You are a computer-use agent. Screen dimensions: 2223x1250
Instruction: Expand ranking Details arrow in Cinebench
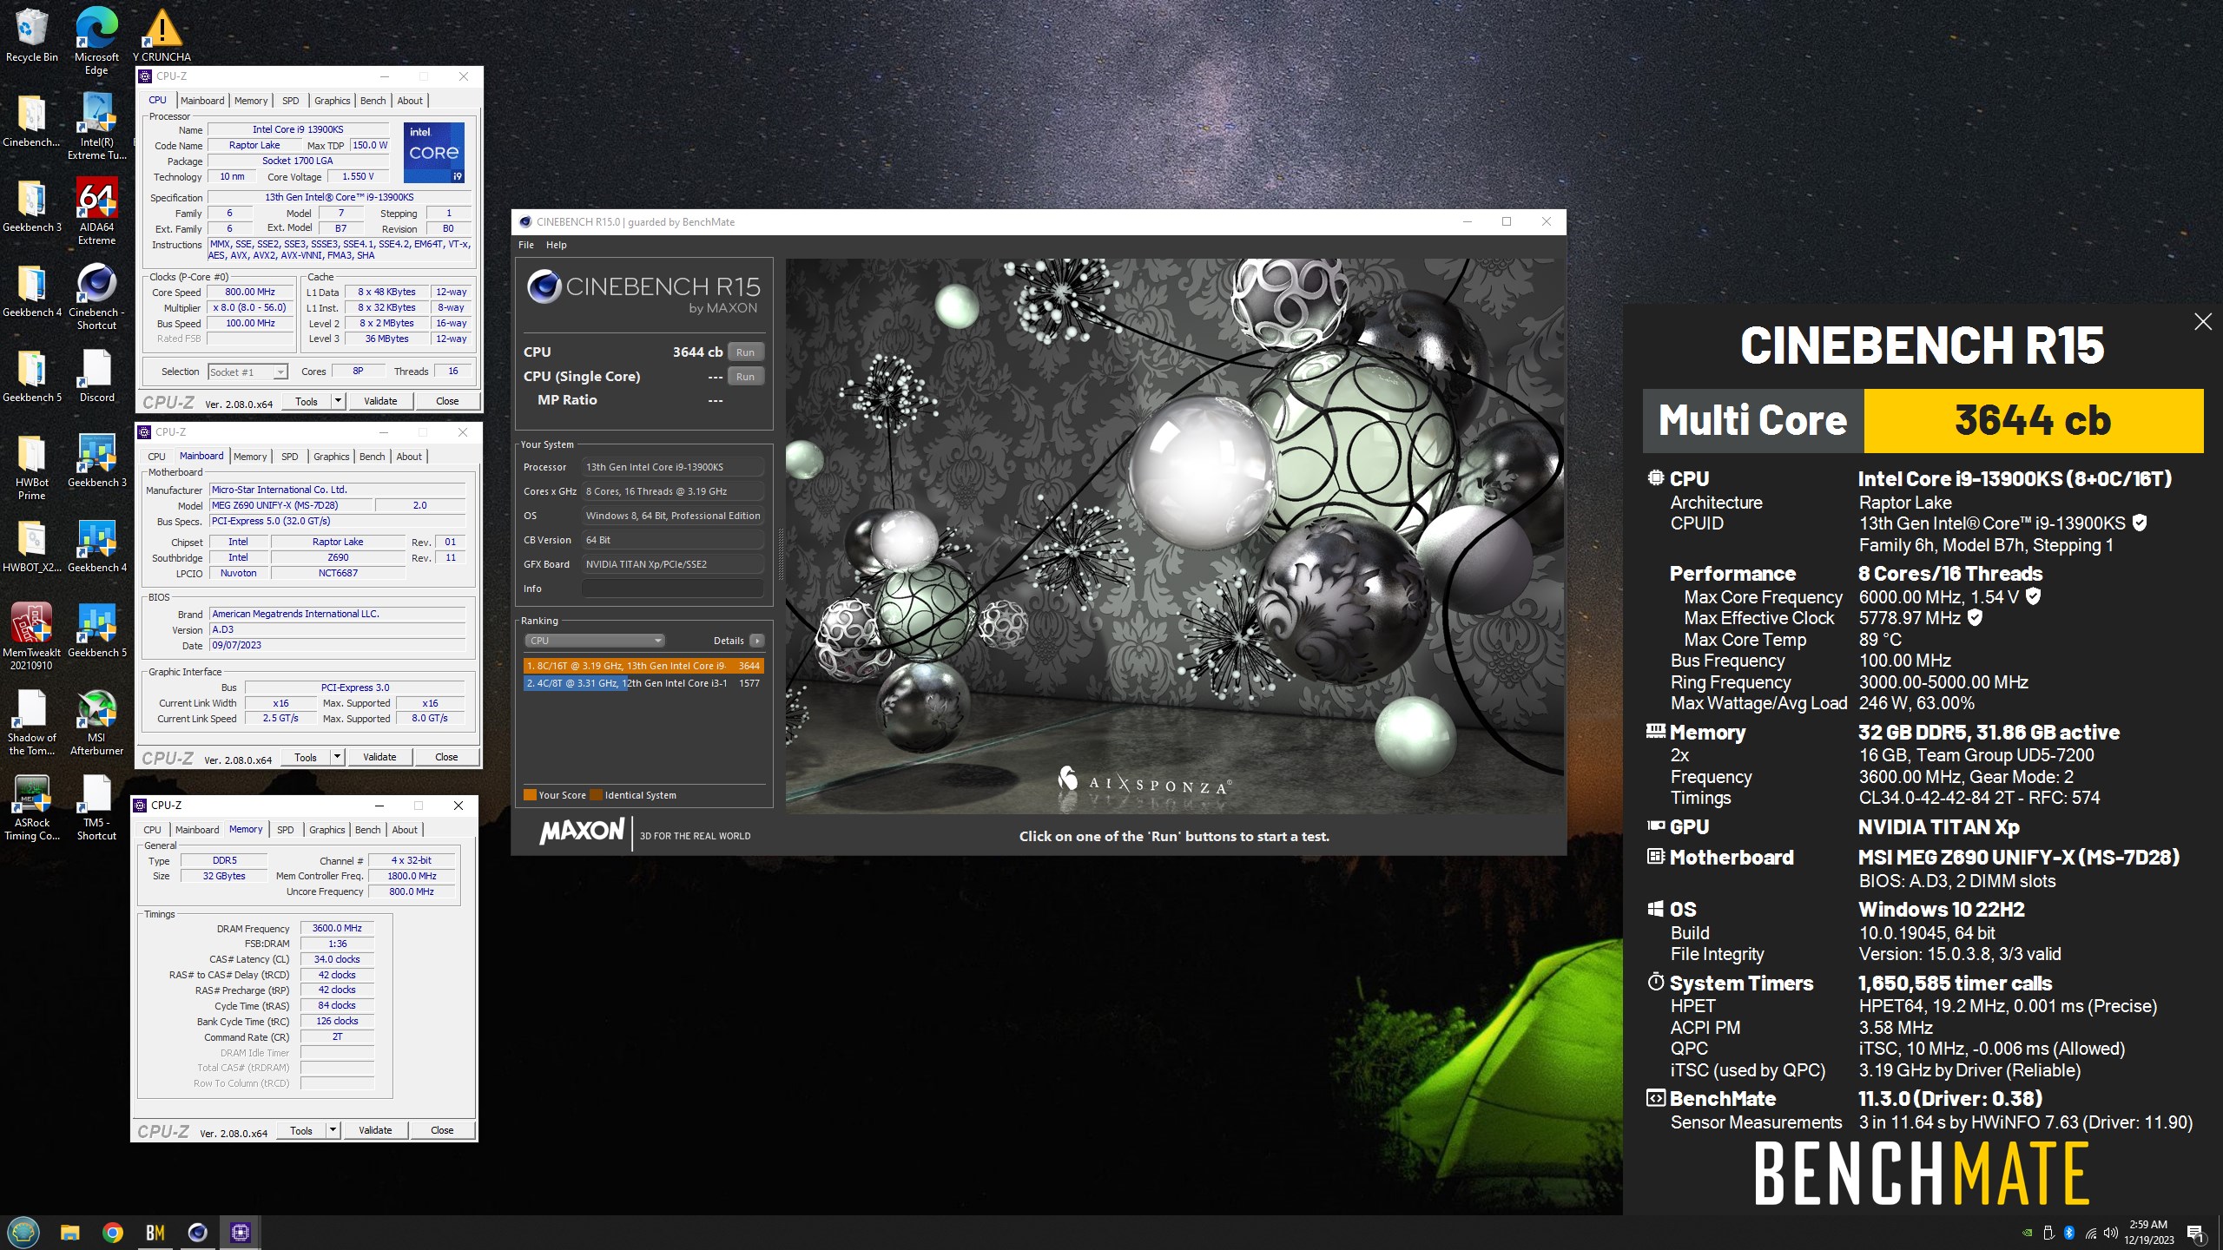pyautogui.click(x=757, y=641)
